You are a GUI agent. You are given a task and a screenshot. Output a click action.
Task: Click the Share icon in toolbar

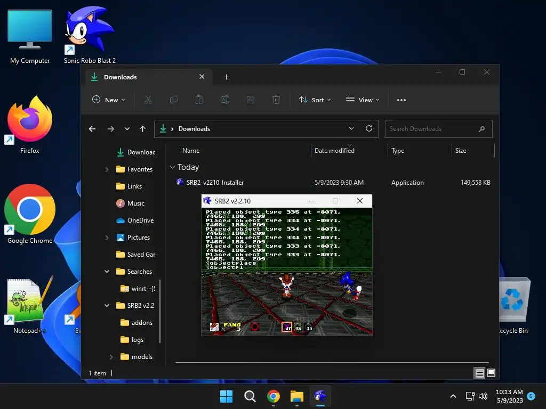click(x=251, y=100)
